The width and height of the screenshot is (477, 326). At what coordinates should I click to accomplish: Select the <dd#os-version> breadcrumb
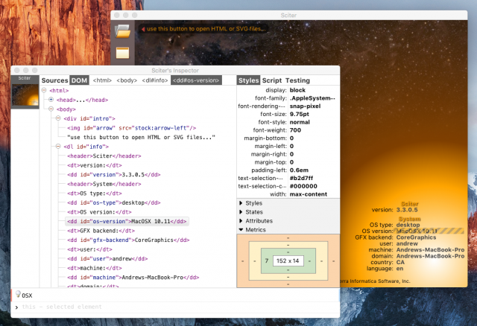[x=196, y=80]
